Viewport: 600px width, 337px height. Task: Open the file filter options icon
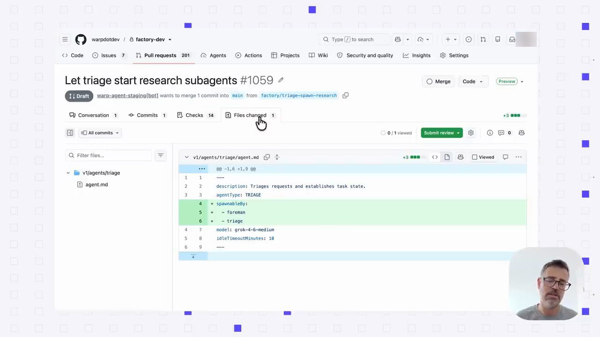click(160, 155)
